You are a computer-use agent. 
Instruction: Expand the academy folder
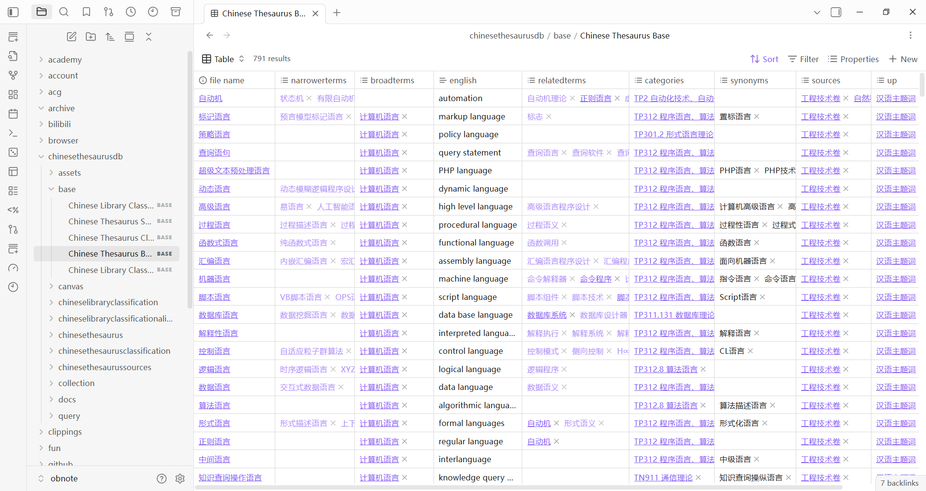[65, 59]
